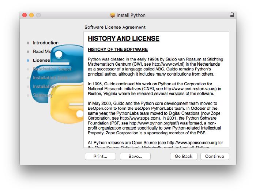Click the http://www.python.org/psf/ URL text
The width and height of the screenshot is (256, 193).
point(154,123)
